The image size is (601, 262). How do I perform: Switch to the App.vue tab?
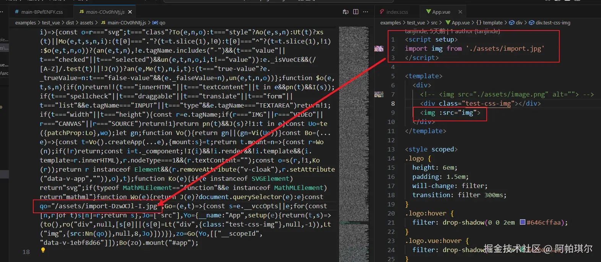coord(441,12)
